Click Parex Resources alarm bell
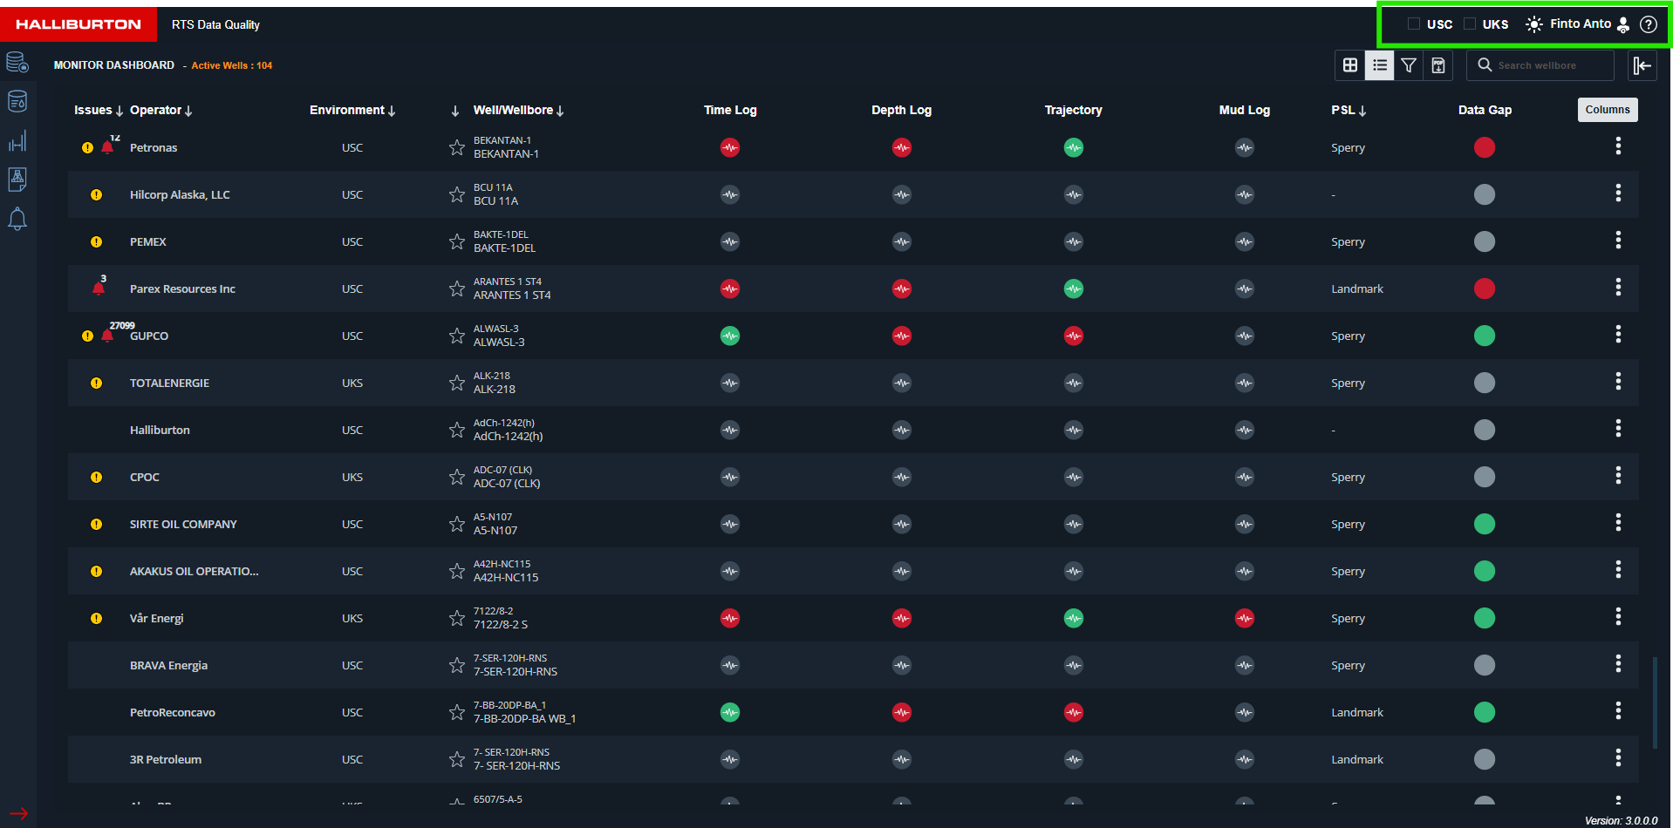This screenshot has height=828, width=1673. 99,288
